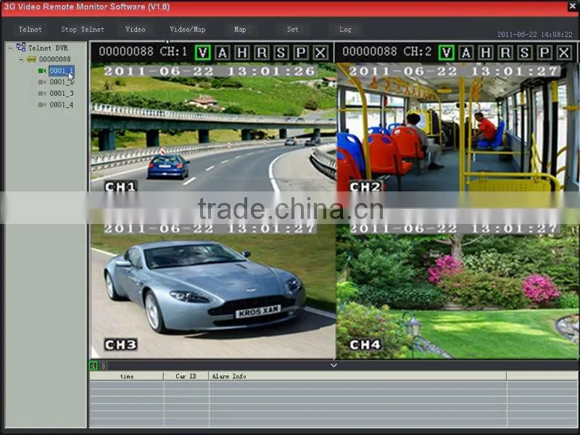This screenshot has width=580, height=435.
Task: Collapse alarm panel with the down chevron
Action: pos(333,365)
